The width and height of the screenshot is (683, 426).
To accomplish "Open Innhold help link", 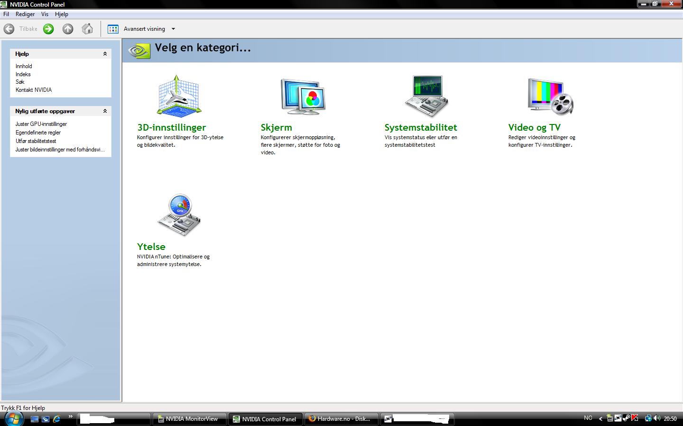I will [24, 66].
